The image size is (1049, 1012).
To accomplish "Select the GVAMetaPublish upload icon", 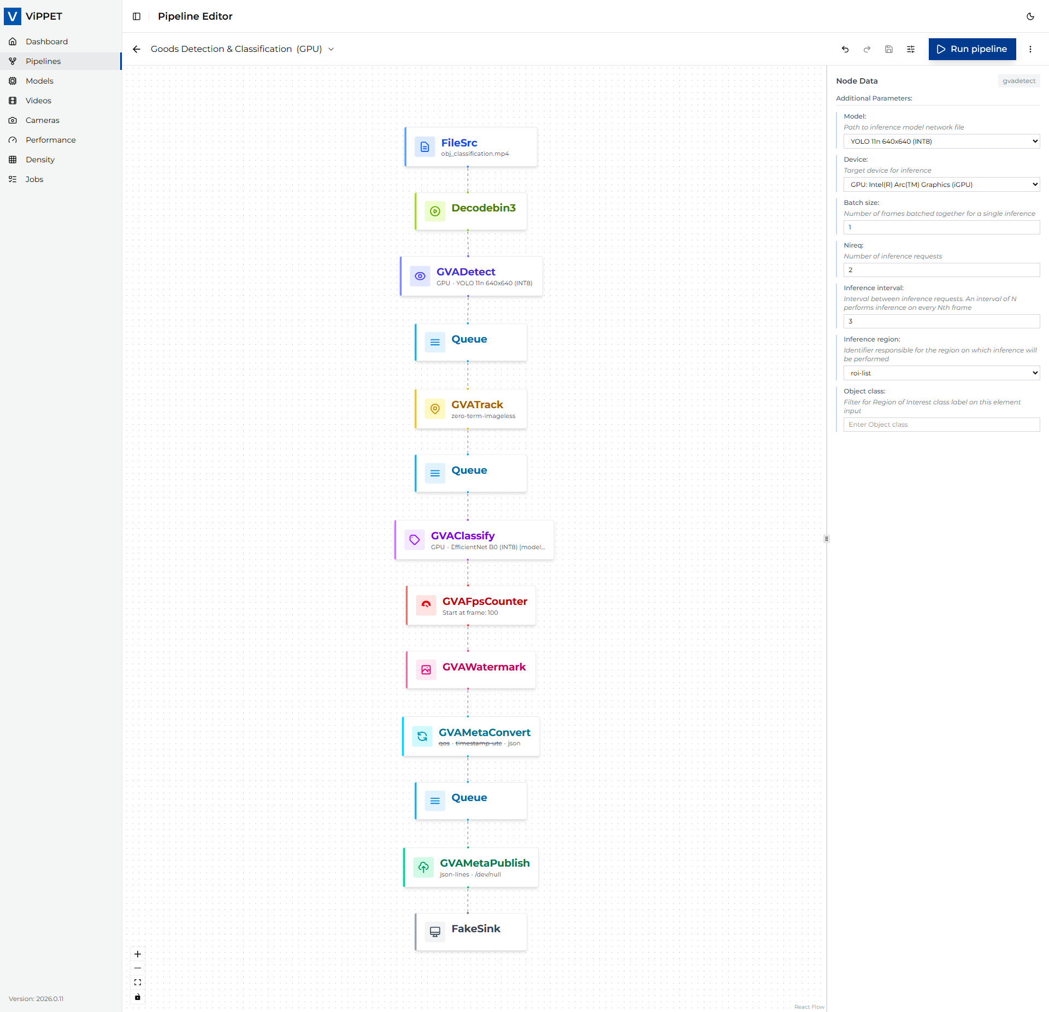I will click(423, 867).
